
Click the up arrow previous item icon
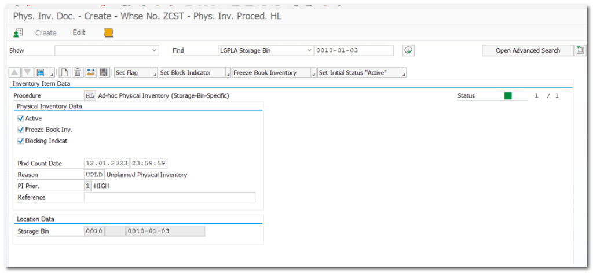[15, 72]
